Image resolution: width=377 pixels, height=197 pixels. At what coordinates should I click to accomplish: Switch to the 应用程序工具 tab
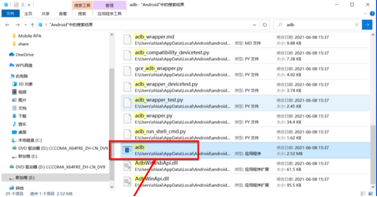pos(109,14)
